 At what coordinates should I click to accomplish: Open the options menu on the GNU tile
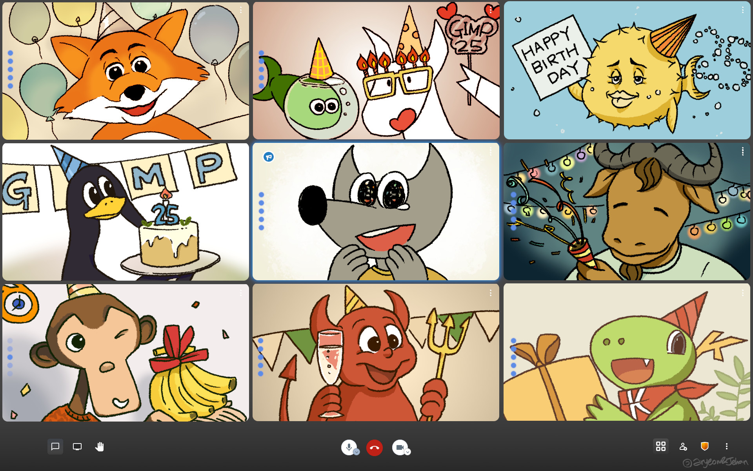[x=742, y=150]
